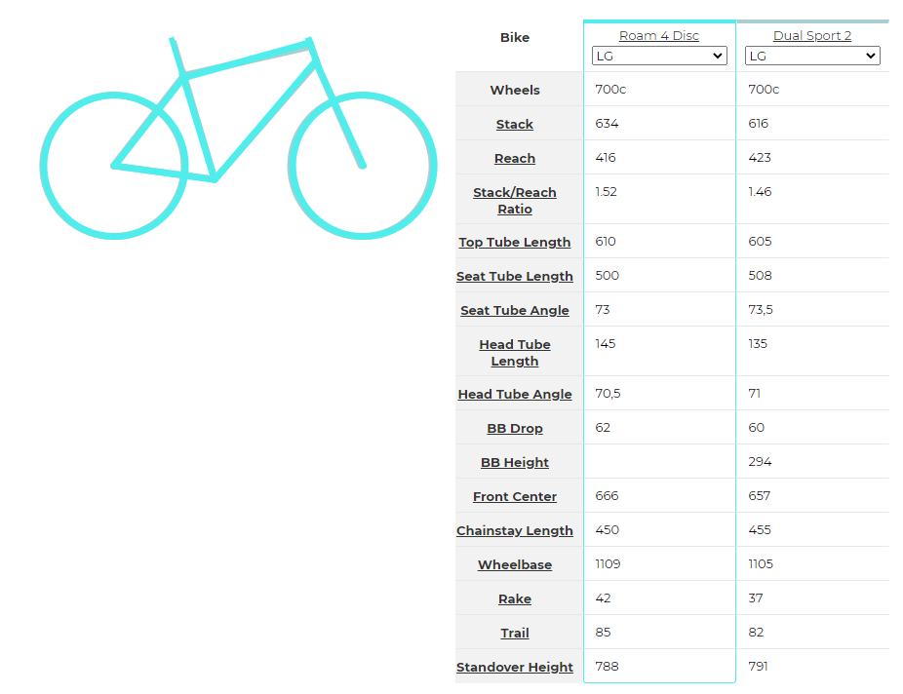The image size is (903, 694).
Task: Select the trail value 82
Action: pos(756,633)
